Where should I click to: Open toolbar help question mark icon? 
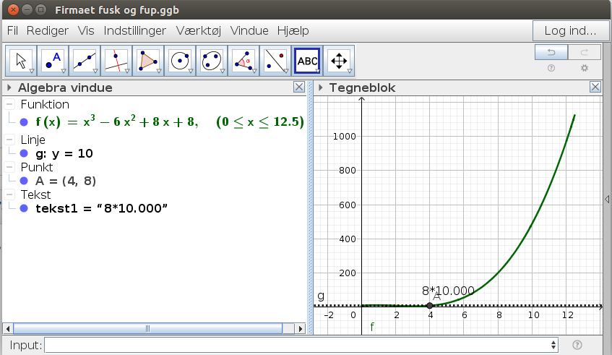click(551, 69)
